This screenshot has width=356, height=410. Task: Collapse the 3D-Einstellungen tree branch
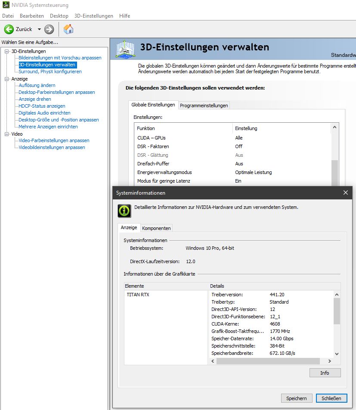6,51
